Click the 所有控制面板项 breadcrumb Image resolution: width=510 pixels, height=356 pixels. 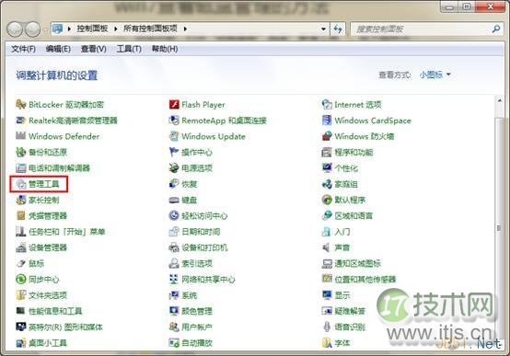[x=150, y=29]
